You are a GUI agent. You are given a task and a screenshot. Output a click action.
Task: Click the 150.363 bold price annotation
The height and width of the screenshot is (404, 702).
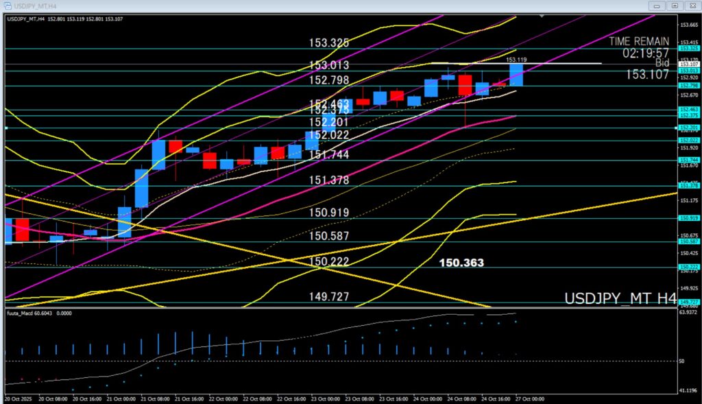461,263
